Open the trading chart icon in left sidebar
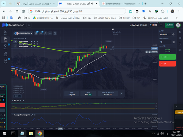The width and height of the screenshot is (183, 137). tap(5, 32)
